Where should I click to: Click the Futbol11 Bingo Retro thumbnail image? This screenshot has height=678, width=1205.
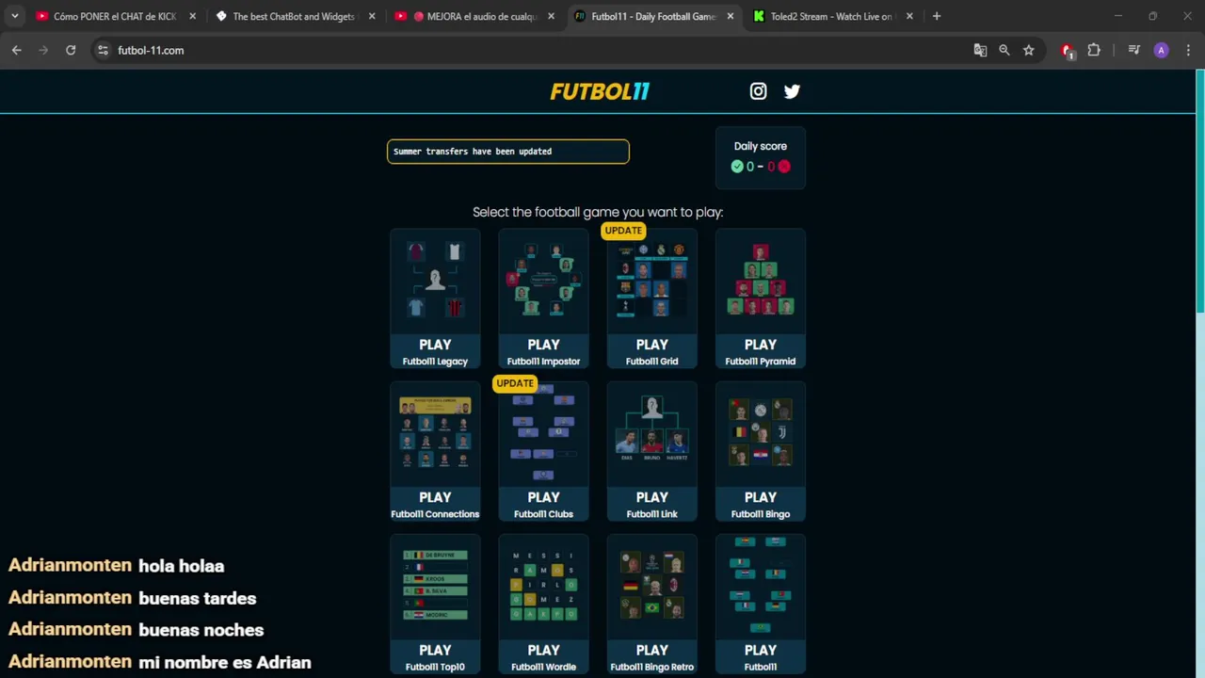[651, 586]
